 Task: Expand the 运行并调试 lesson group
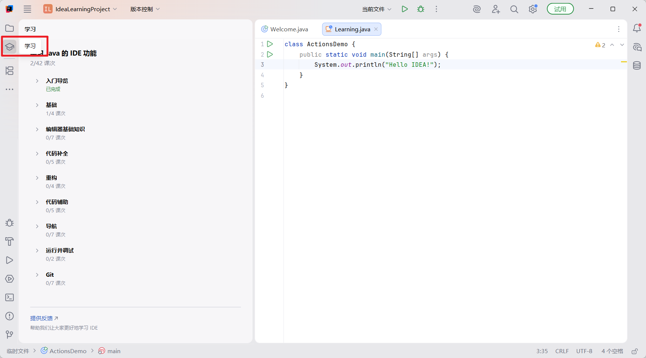pos(37,251)
